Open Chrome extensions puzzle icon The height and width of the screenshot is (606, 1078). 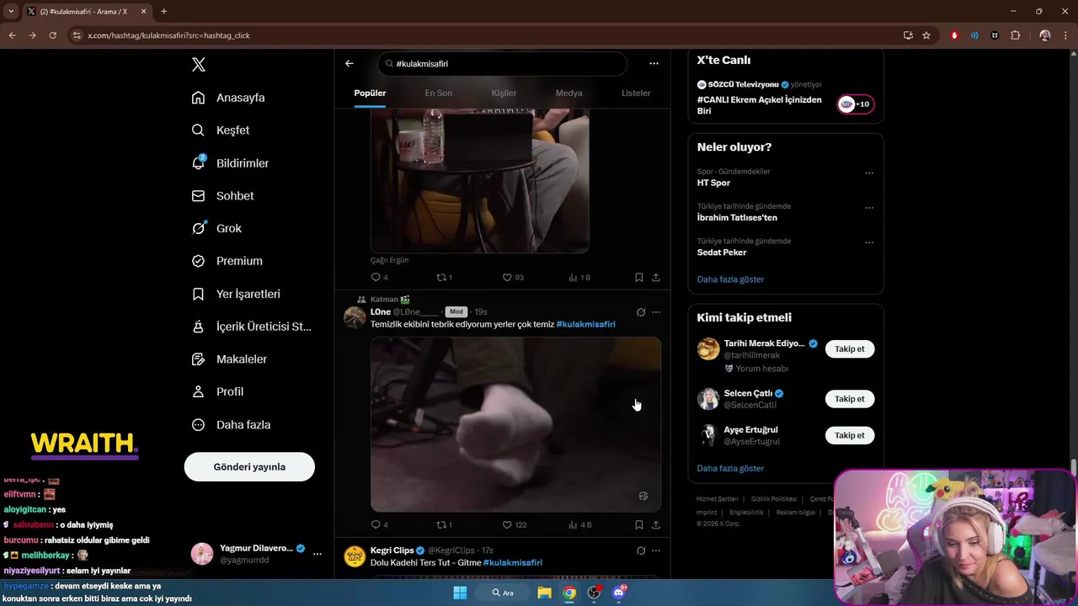pyautogui.click(x=1015, y=35)
